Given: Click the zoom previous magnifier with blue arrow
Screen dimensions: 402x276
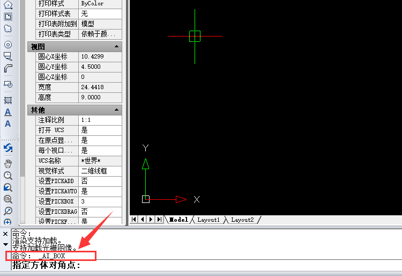Looking at the screenshot, I should pos(8,187).
